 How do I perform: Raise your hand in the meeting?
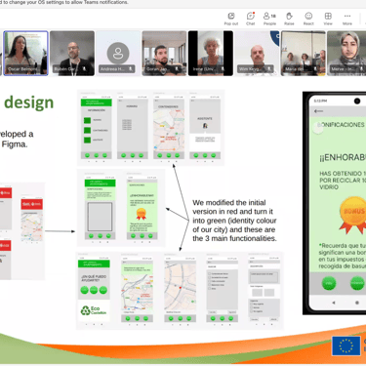289,19
